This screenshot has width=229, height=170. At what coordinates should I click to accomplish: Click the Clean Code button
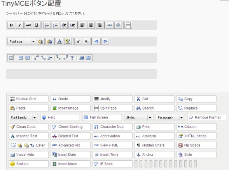28,127
